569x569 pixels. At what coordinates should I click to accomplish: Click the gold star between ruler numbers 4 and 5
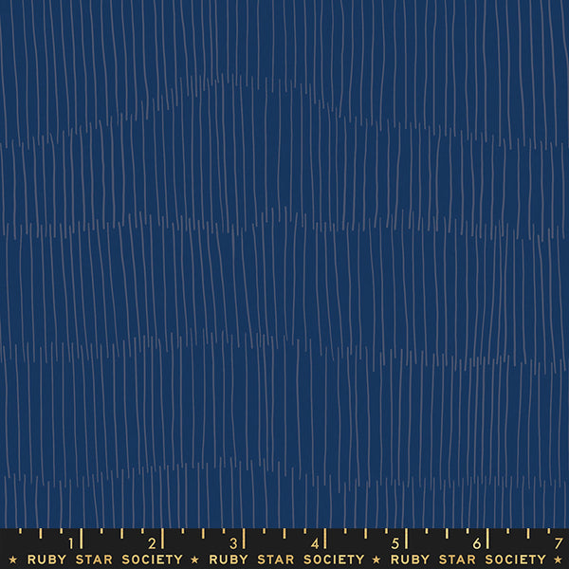tap(377, 560)
